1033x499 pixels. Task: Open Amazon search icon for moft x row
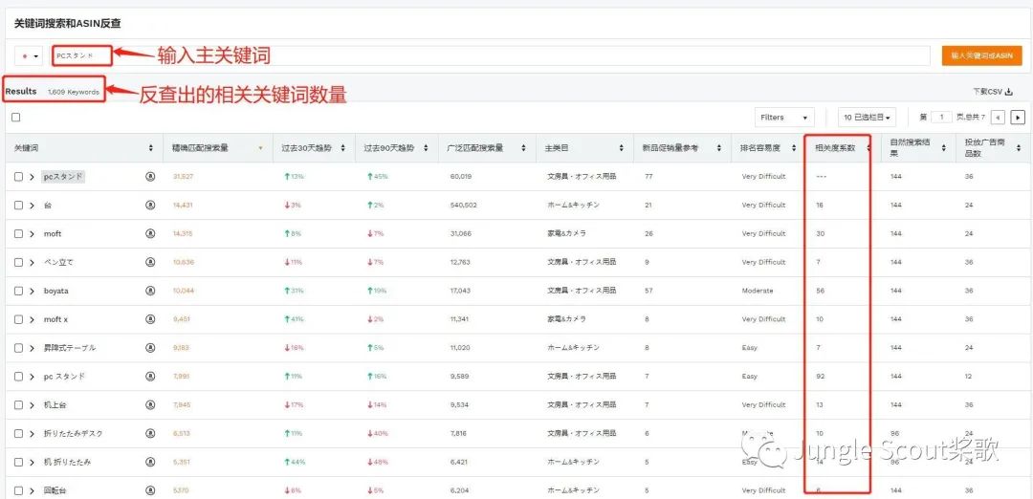(x=150, y=319)
